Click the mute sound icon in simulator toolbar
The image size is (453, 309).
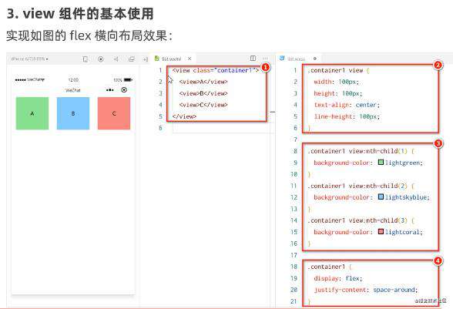click(x=116, y=59)
